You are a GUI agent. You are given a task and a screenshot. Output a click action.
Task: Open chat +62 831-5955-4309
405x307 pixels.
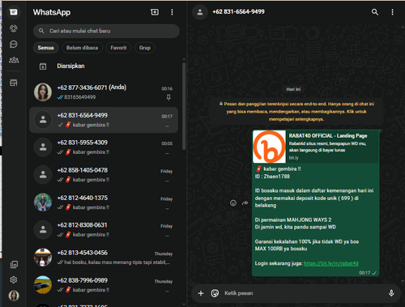tap(104, 147)
